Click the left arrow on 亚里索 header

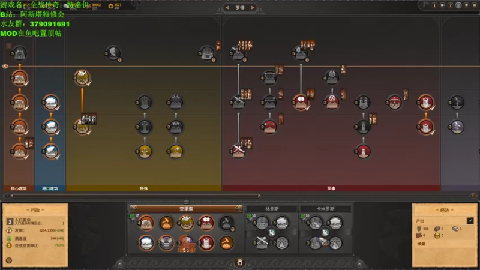(x=133, y=209)
